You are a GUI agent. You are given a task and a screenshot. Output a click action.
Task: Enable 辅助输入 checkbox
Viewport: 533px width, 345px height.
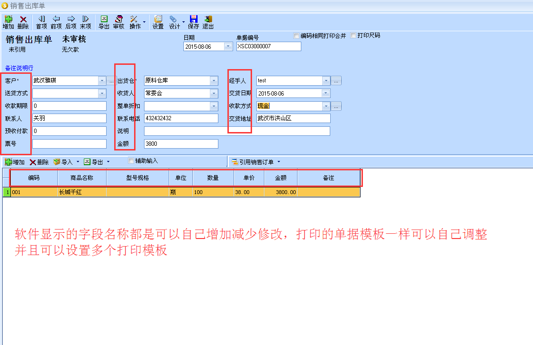click(131, 160)
